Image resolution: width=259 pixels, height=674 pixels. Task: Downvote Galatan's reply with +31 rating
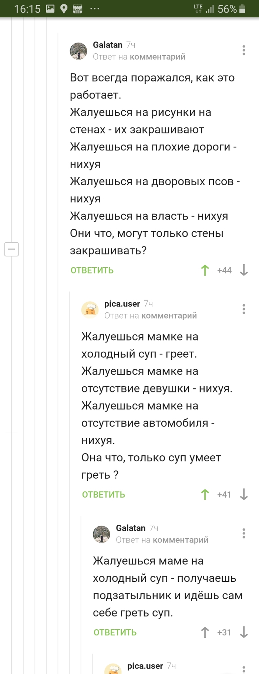click(x=244, y=633)
